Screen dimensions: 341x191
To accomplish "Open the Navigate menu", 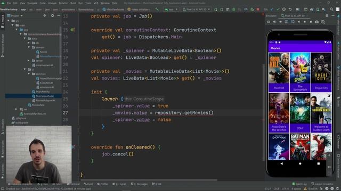I will (32, 3).
